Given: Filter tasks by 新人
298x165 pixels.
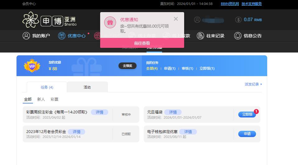Looking at the screenshot, I should point(41,99).
